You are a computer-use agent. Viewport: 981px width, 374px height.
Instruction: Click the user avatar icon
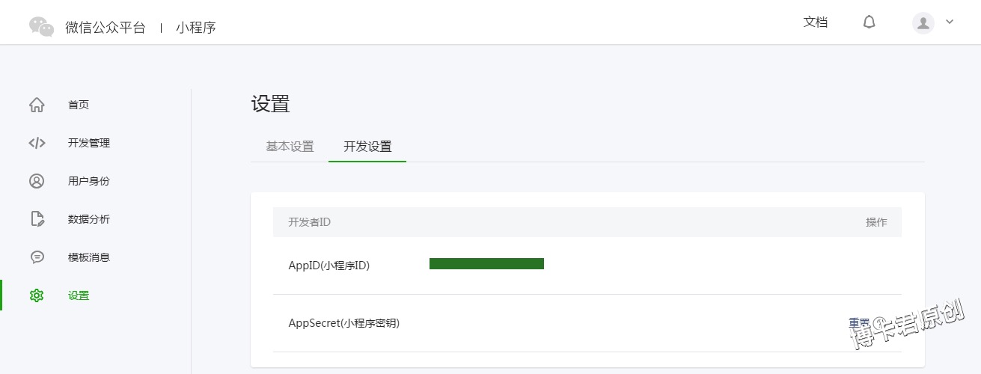point(923,23)
